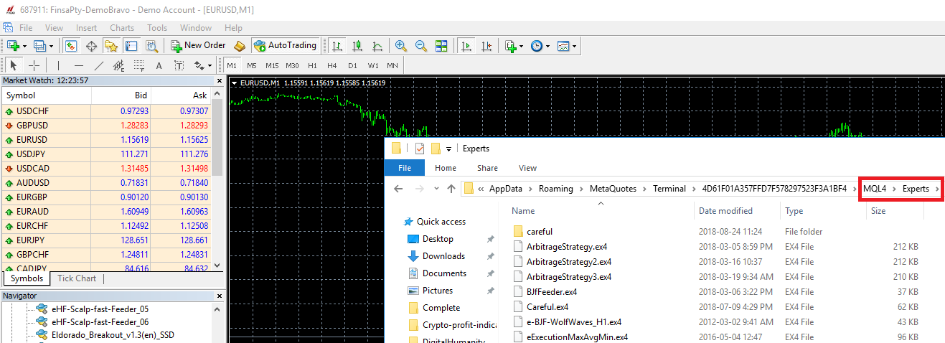Image resolution: width=945 pixels, height=343 pixels.
Task: Open the Insert menu
Action: 86,28
